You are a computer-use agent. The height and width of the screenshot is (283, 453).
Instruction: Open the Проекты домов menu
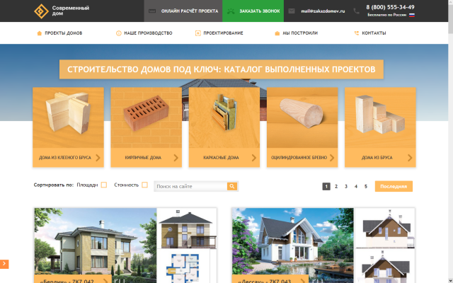coord(63,33)
